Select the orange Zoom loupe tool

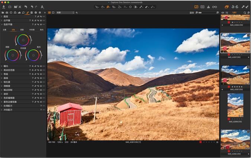click(x=108, y=7)
